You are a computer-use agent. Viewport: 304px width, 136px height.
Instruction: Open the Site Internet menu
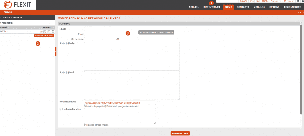tap(212, 7)
